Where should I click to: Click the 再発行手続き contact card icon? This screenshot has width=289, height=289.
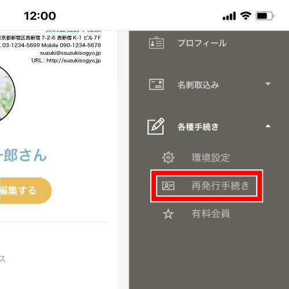coord(168,186)
